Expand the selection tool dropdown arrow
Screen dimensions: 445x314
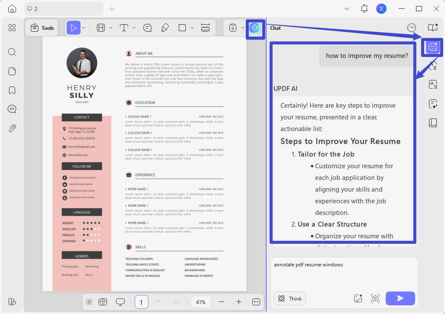84,28
